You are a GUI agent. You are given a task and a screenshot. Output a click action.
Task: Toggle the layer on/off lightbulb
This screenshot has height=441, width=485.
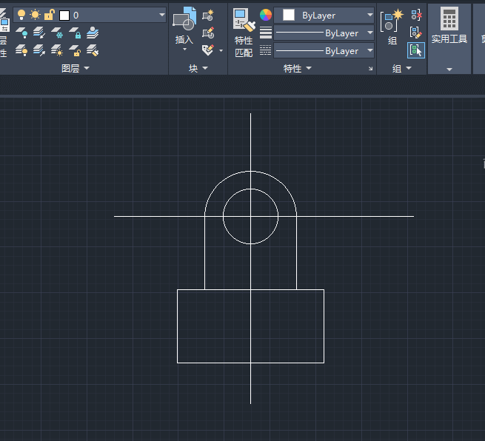tap(21, 15)
